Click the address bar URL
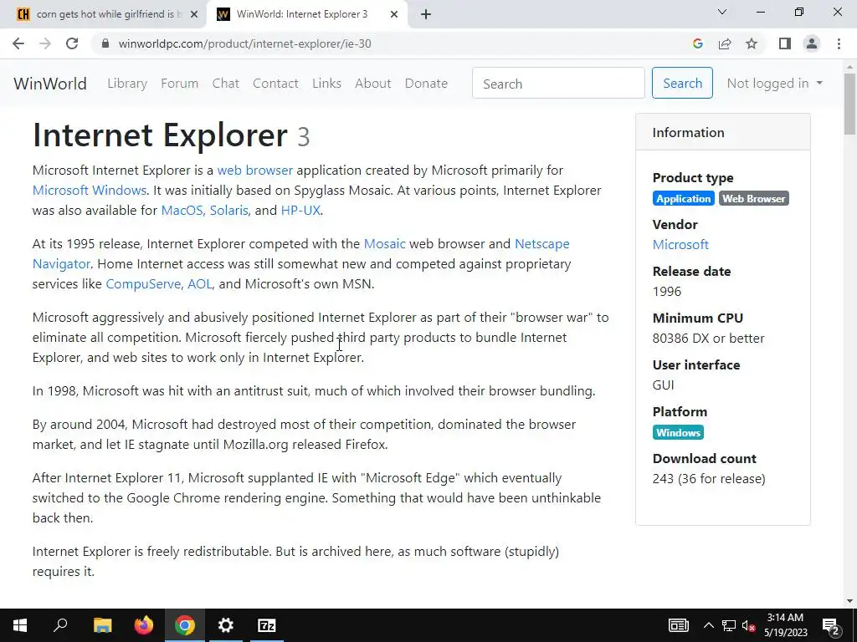The image size is (857, 642). [x=245, y=43]
